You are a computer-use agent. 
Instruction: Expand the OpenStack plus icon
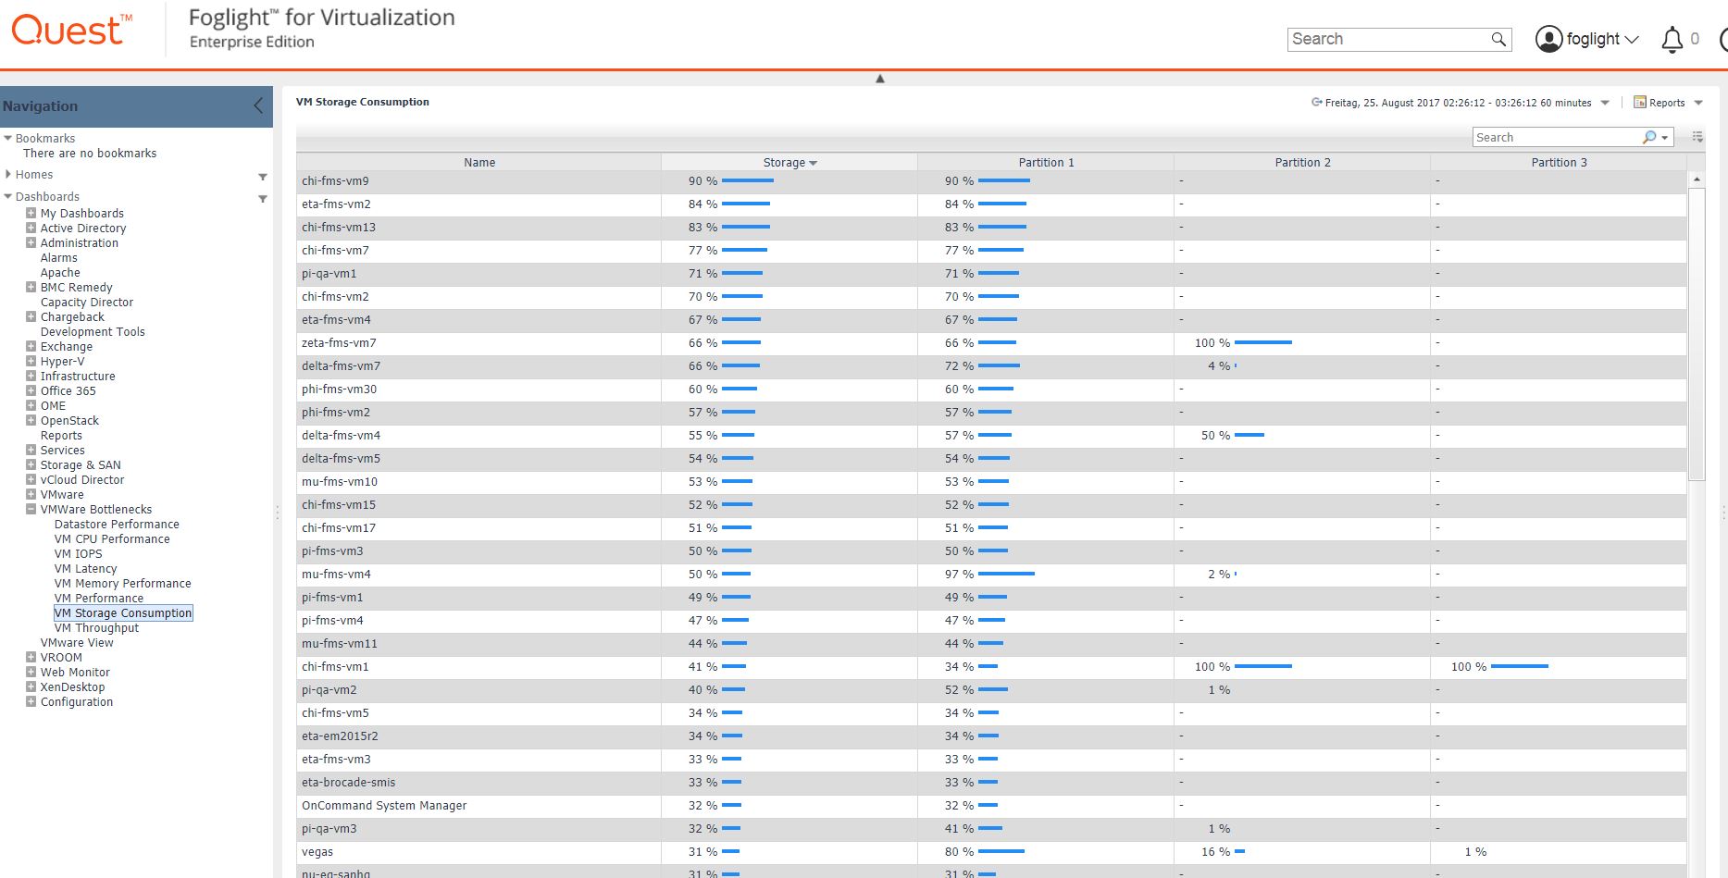click(x=31, y=420)
